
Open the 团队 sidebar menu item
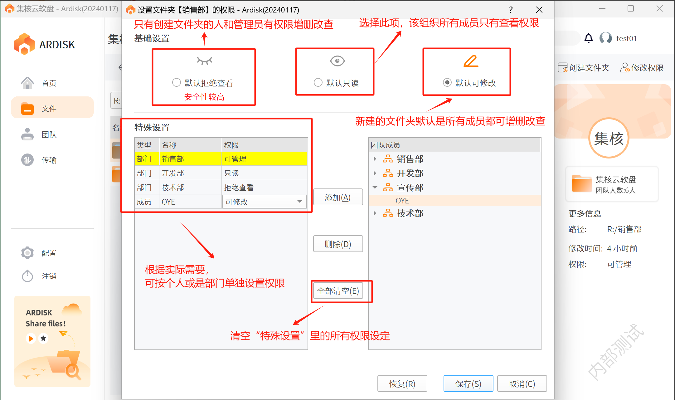tap(49, 134)
